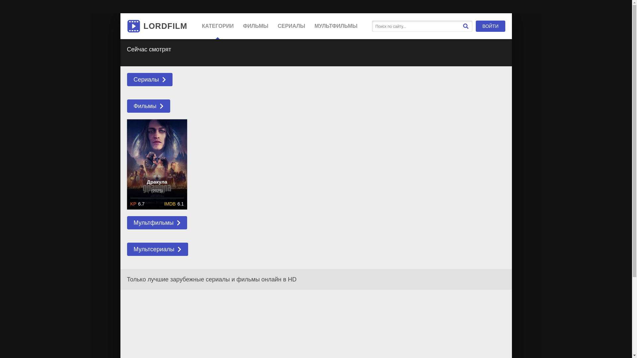
Task: Click the search magnifier icon
Action: [x=465, y=26]
